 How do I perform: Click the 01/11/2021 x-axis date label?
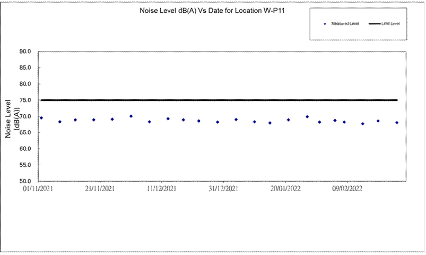pyautogui.click(x=38, y=189)
